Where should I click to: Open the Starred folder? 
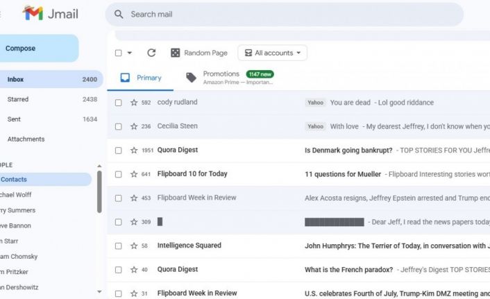(18, 99)
